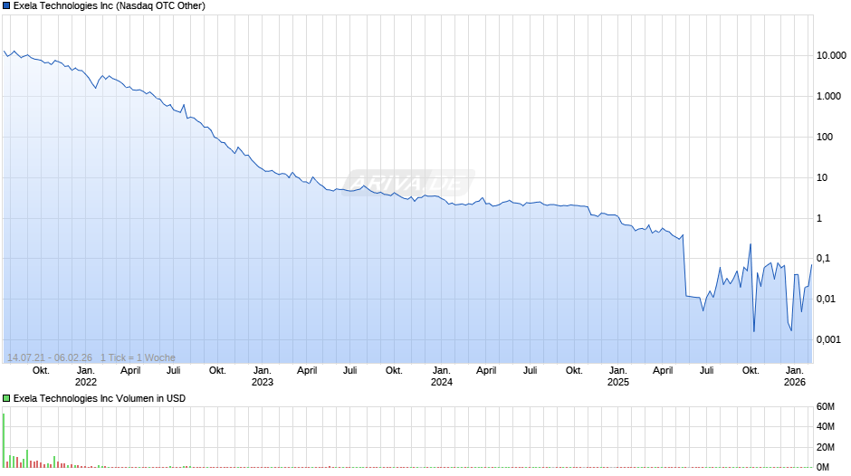Click the 'Jan. 2024' time axis label
Image resolution: width=851 pixels, height=476 pixels.
442,376
